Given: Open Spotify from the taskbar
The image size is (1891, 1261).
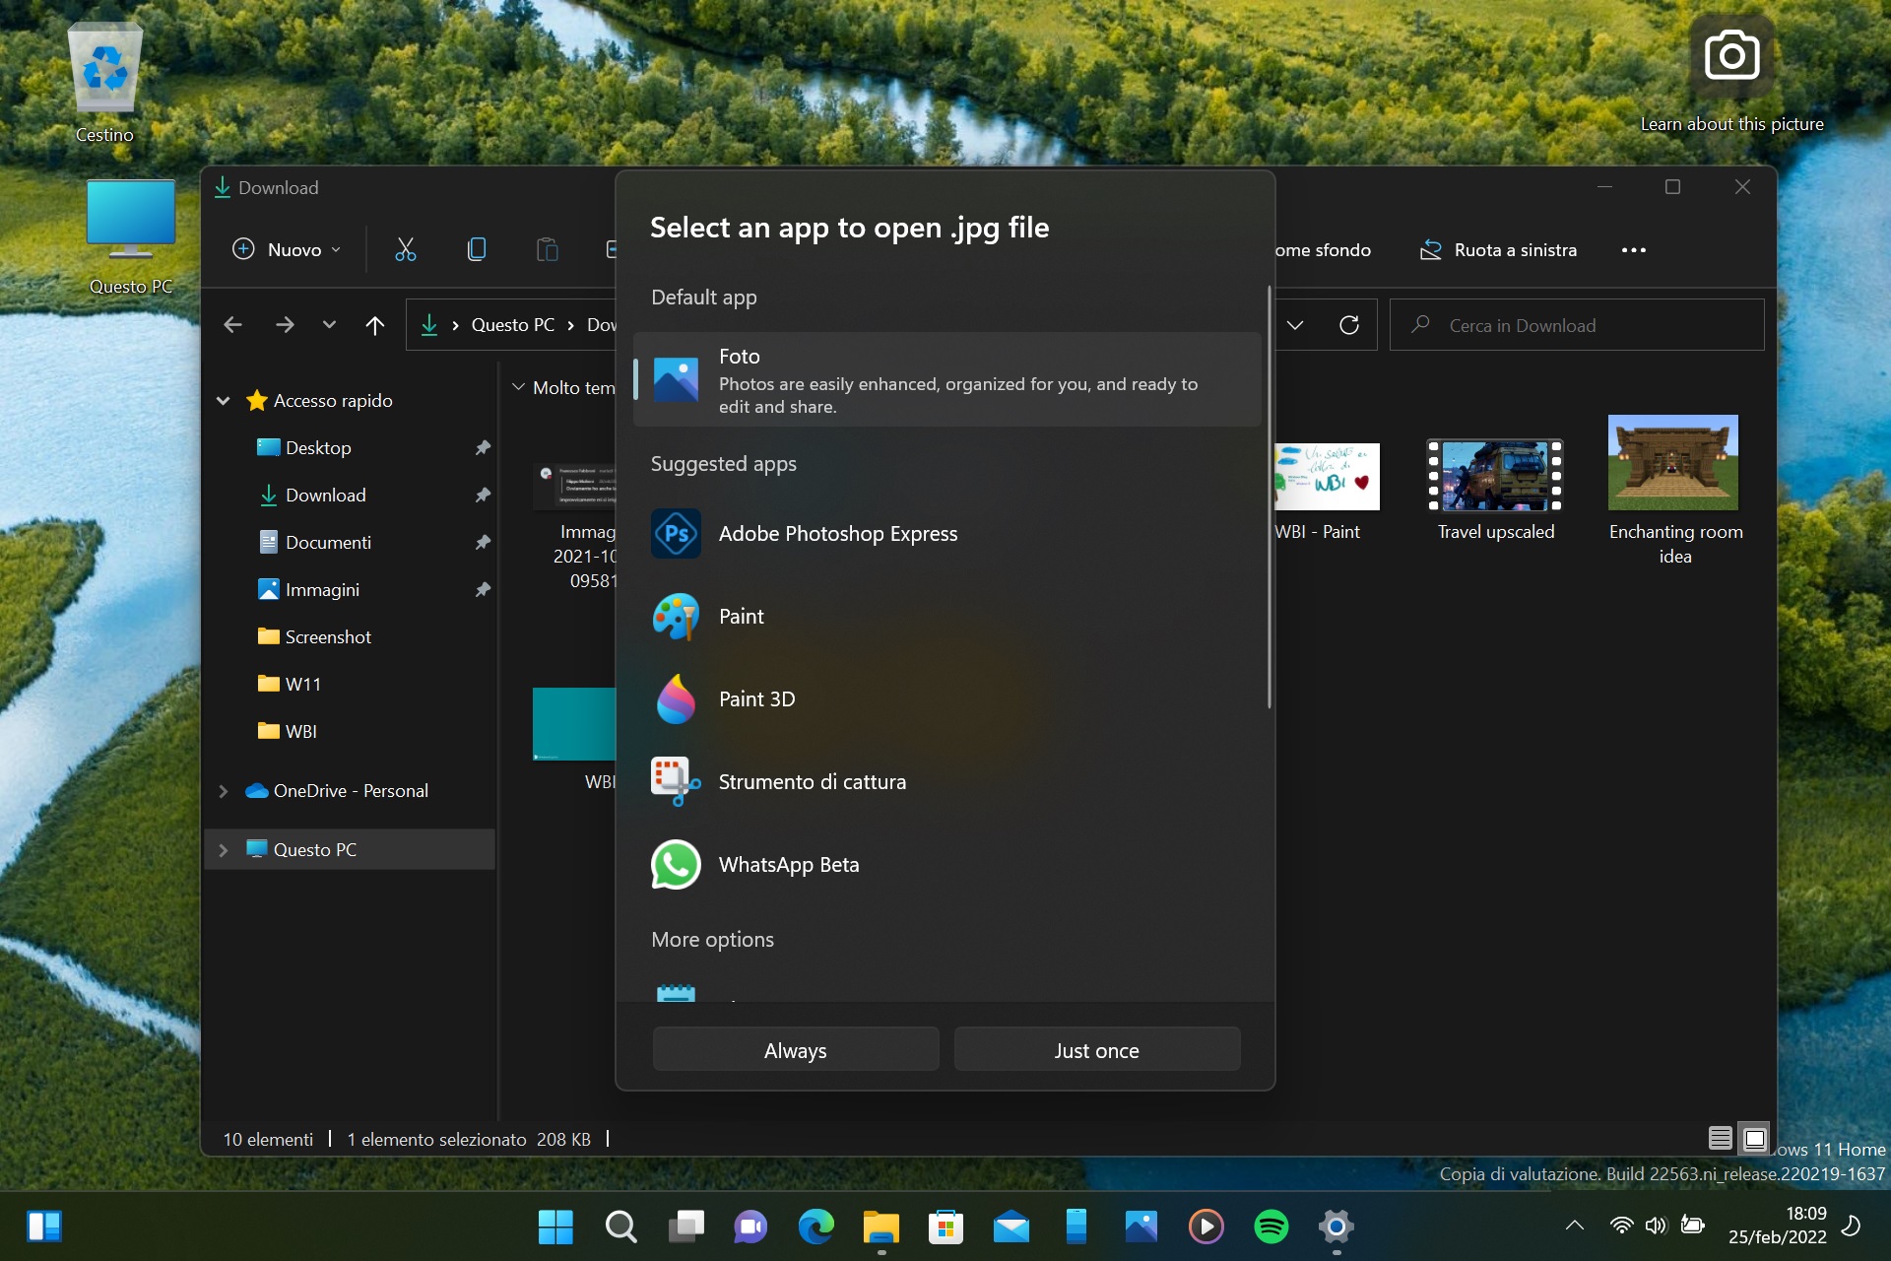Looking at the screenshot, I should click(1272, 1227).
